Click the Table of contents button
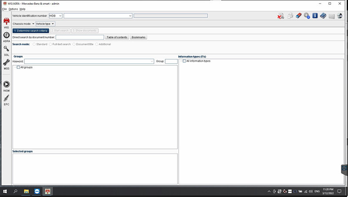 [x=117, y=37]
